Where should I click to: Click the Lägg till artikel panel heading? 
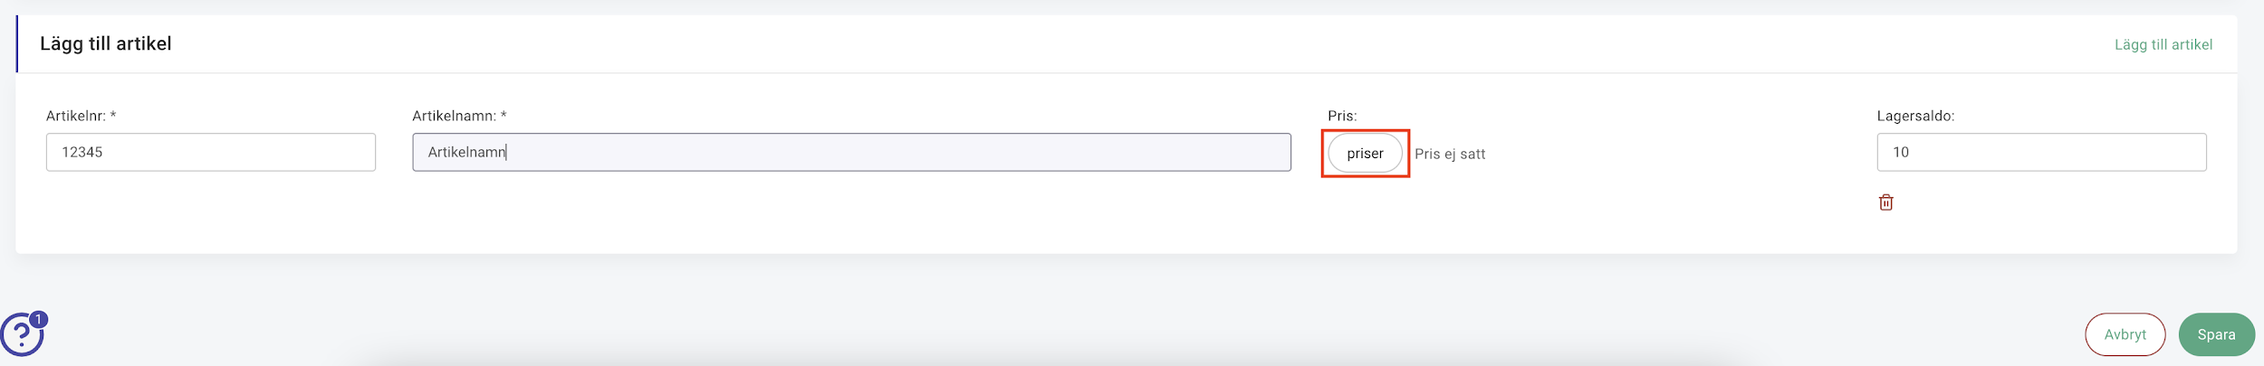click(106, 43)
